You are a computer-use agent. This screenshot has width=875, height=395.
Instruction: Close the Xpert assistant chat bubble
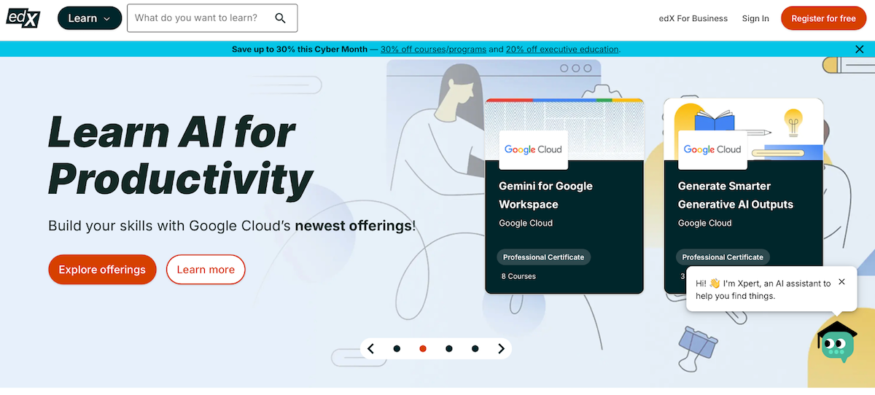(841, 282)
